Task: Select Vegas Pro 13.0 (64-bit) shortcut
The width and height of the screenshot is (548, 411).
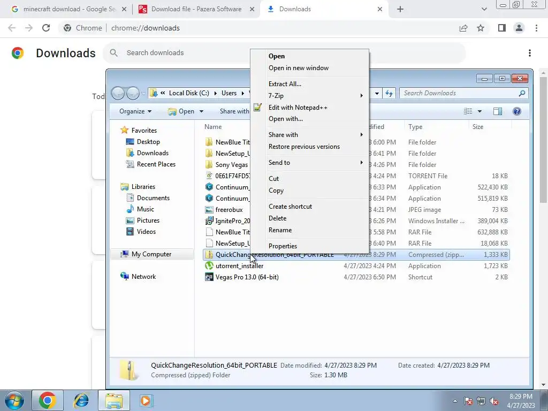Action: pos(247,277)
